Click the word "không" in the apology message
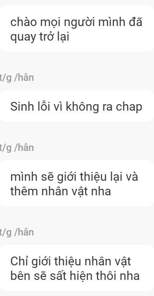Screen dimensions: 154x296 point(82,108)
